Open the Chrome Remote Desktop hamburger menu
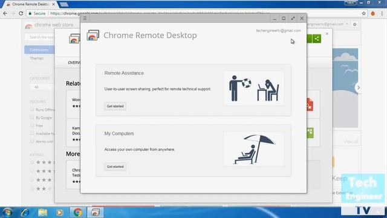This screenshot has width=387, height=218. pyautogui.click(x=85, y=18)
